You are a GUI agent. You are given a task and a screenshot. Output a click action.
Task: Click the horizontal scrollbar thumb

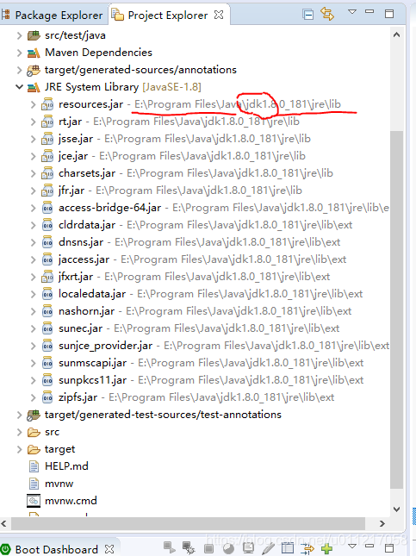click(189, 524)
